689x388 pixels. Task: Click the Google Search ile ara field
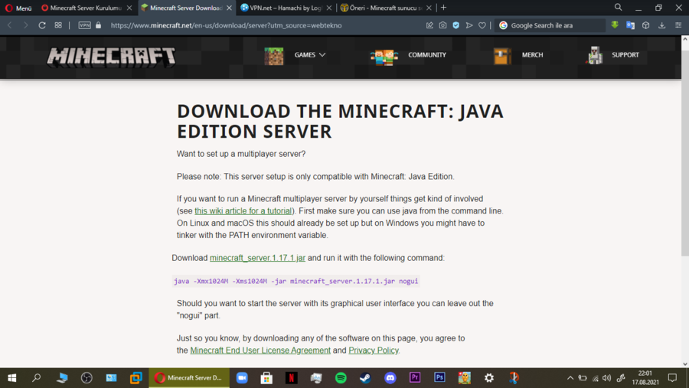pyautogui.click(x=549, y=25)
